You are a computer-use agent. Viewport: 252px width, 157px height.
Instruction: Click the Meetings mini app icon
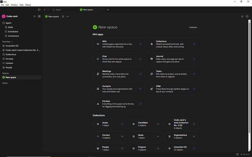(98, 74)
